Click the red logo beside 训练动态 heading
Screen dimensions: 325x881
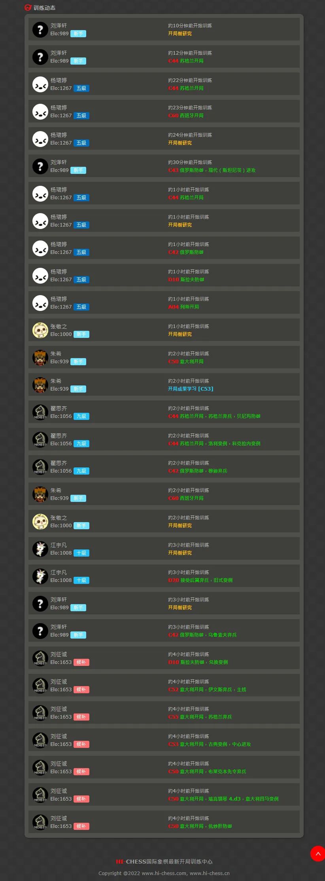tap(28, 8)
